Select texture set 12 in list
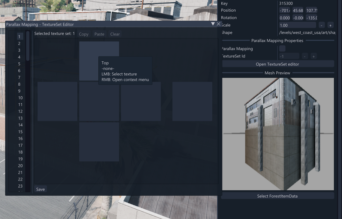 pos(20,111)
